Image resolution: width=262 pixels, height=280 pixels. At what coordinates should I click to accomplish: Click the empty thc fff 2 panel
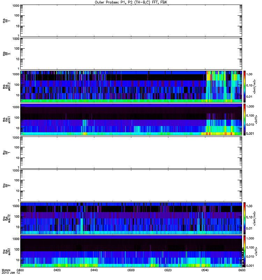[x=131, y=185]
